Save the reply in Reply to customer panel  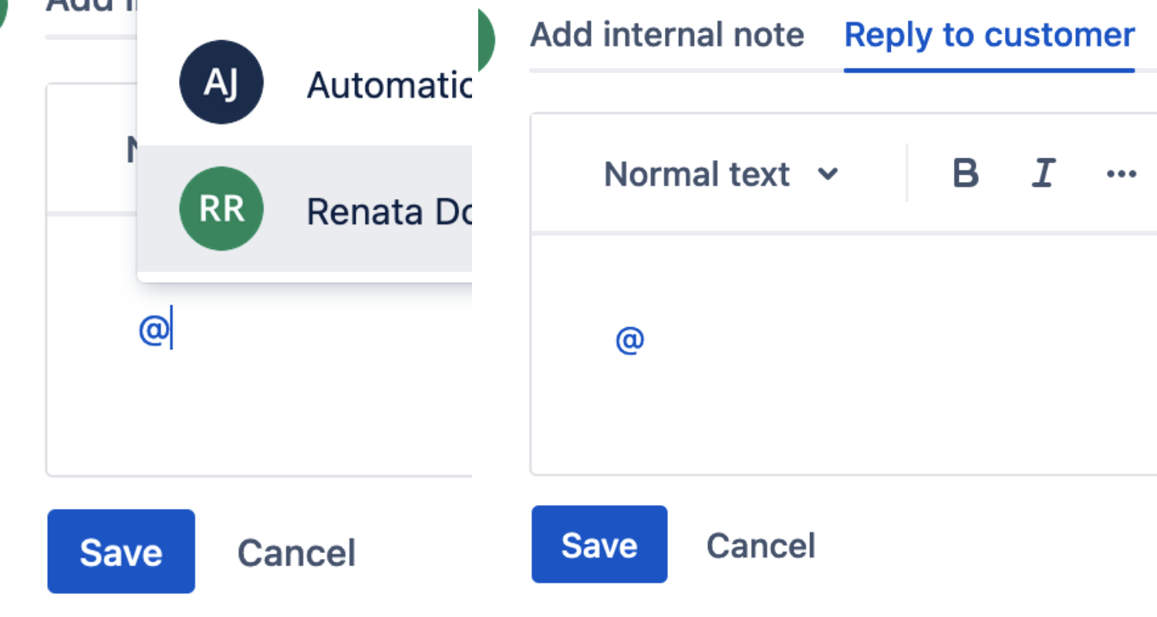tap(599, 545)
